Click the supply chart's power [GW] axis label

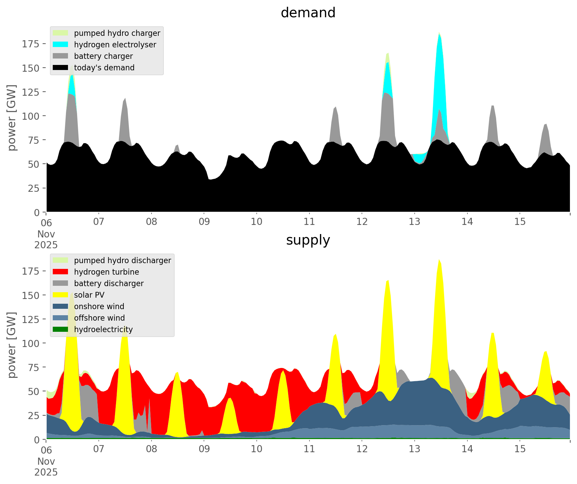[12, 345]
